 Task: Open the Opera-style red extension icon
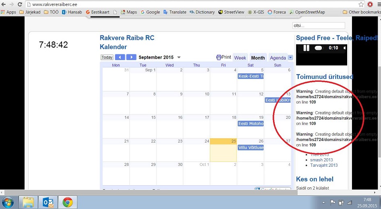pyautogui.click(x=370, y=4)
